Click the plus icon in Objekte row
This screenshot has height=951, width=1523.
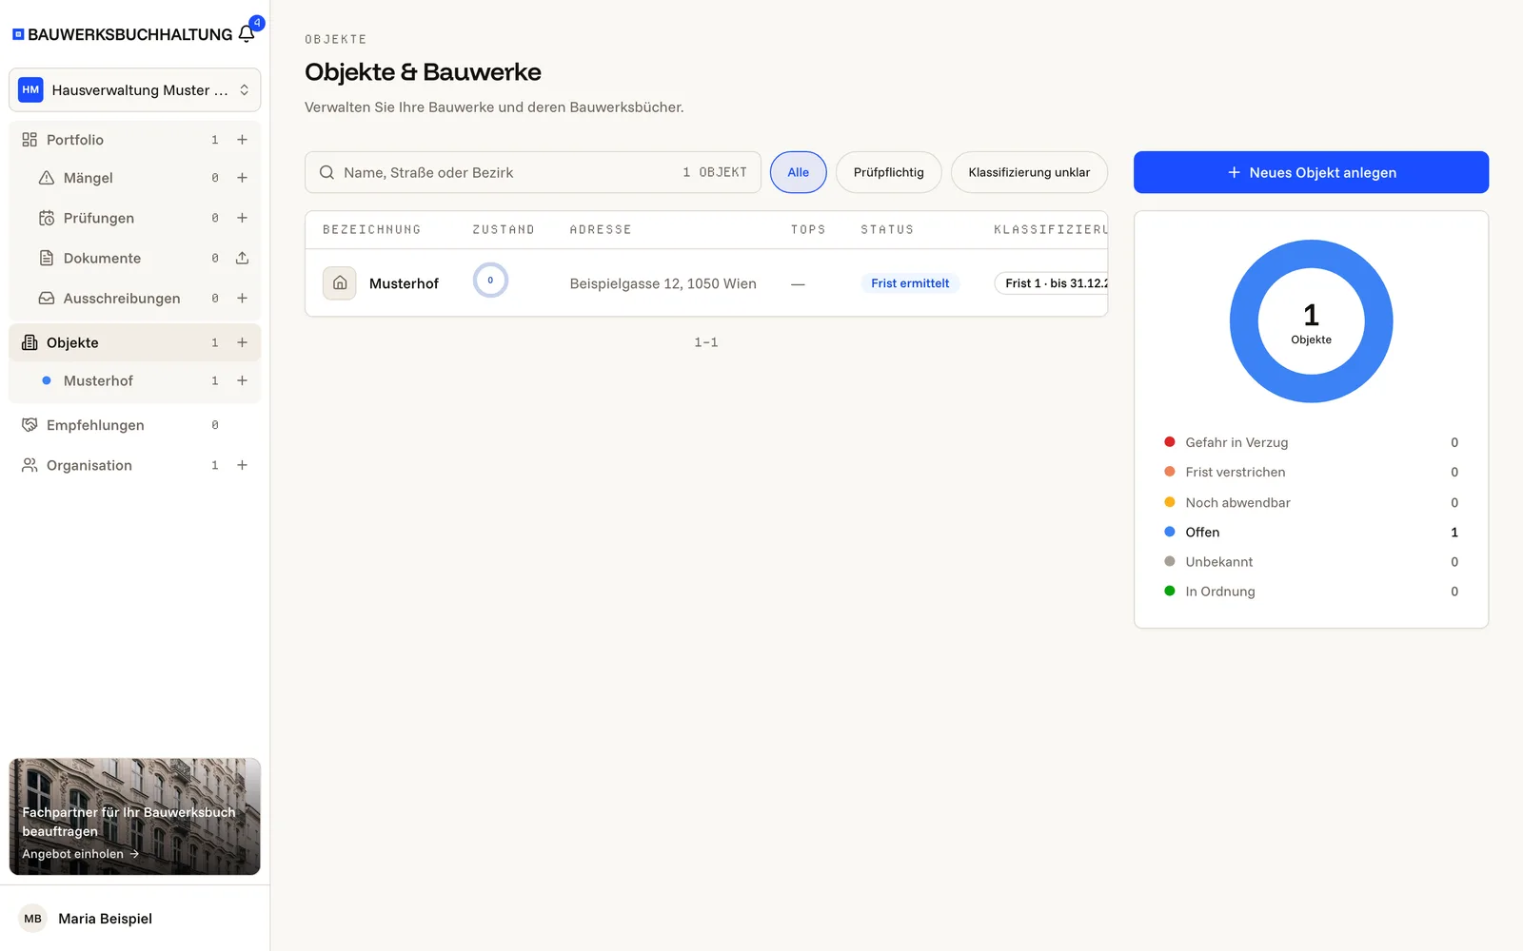pos(242,342)
